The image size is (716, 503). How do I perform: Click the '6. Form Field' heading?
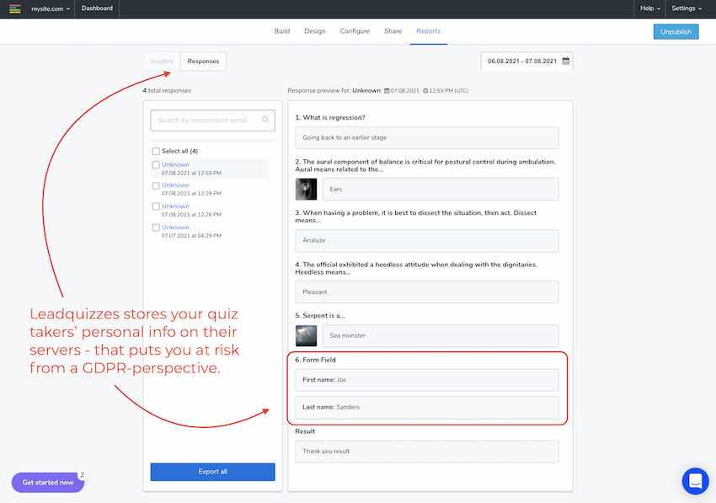(x=316, y=360)
